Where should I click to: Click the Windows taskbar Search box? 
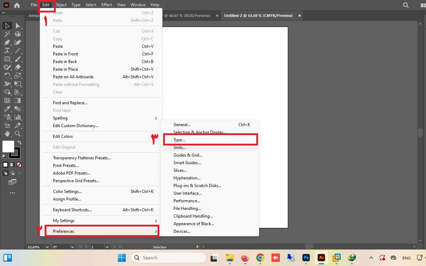(168, 258)
